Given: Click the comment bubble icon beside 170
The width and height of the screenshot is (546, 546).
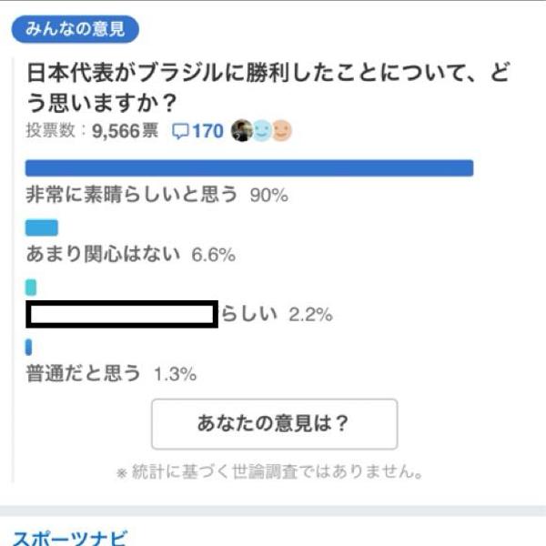Looking at the screenshot, I should point(179,132).
